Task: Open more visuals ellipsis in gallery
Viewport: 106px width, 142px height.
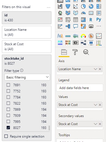Action: click(x=99, y=26)
